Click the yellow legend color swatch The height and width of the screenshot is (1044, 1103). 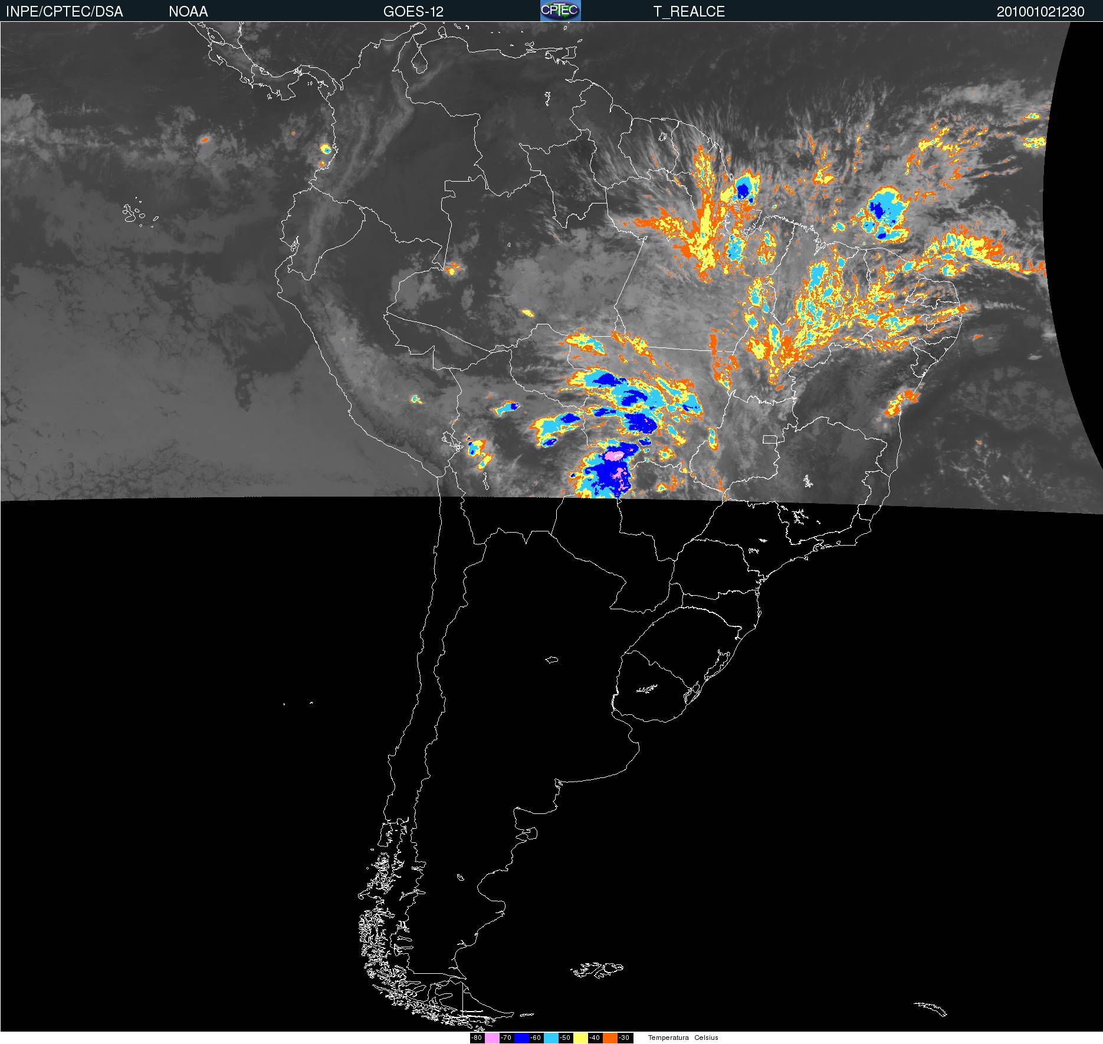tap(580, 1038)
